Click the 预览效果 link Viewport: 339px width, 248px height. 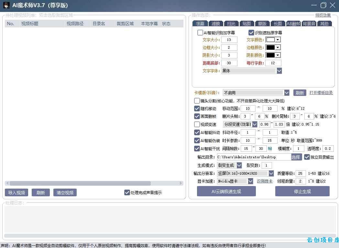(323, 15)
